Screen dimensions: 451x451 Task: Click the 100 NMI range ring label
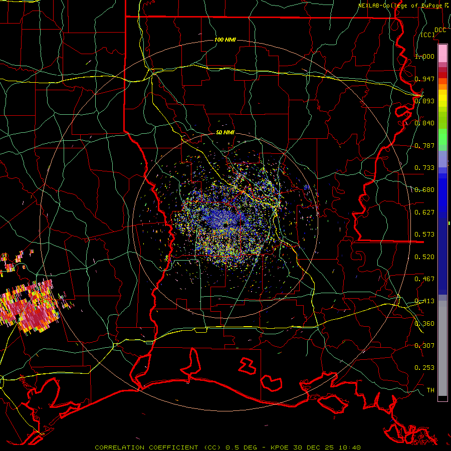[x=225, y=40]
